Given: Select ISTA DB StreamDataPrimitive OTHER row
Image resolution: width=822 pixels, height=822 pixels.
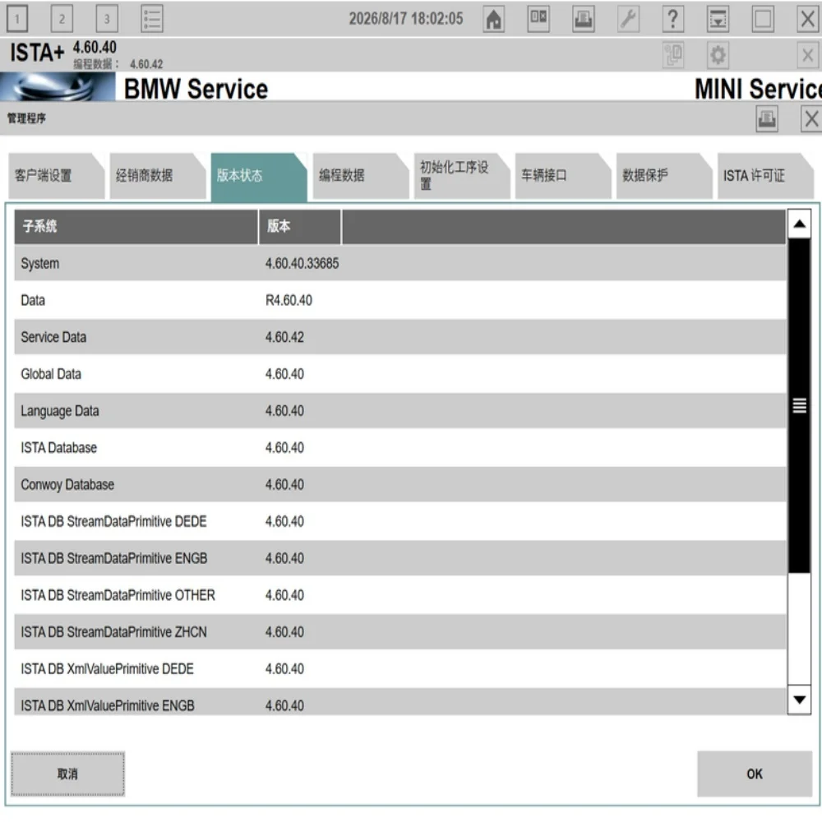Looking at the screenshot, I should tap(400, 595).
